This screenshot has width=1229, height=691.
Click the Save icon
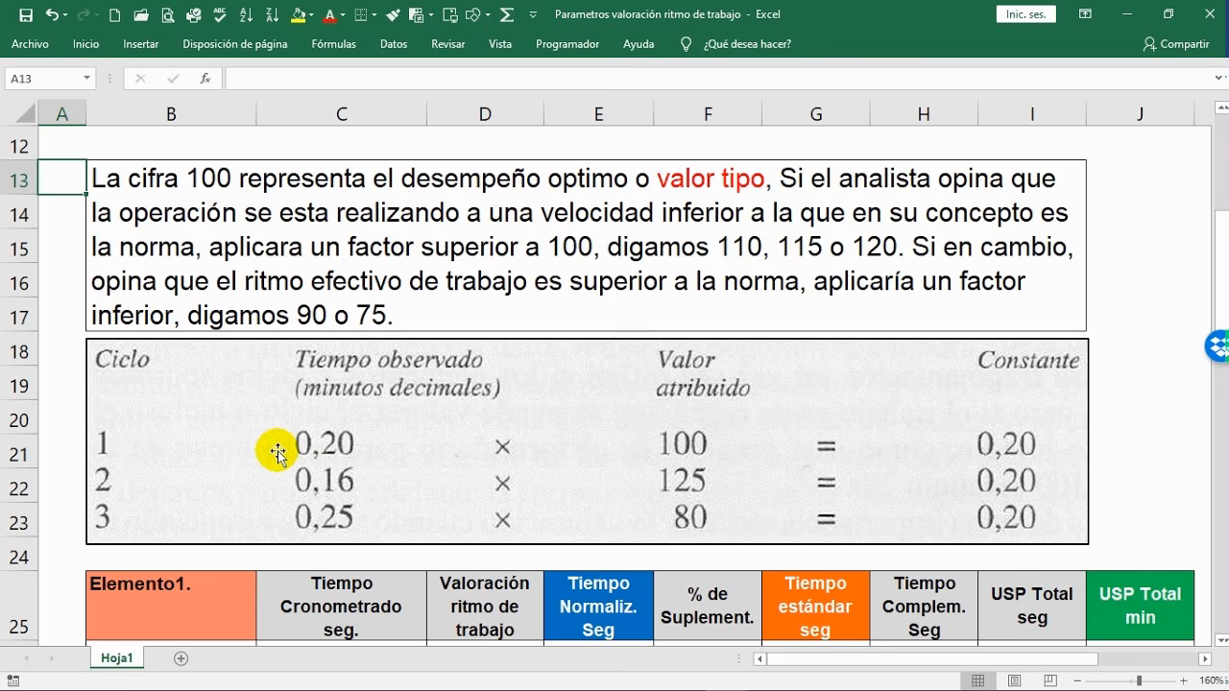26,14
